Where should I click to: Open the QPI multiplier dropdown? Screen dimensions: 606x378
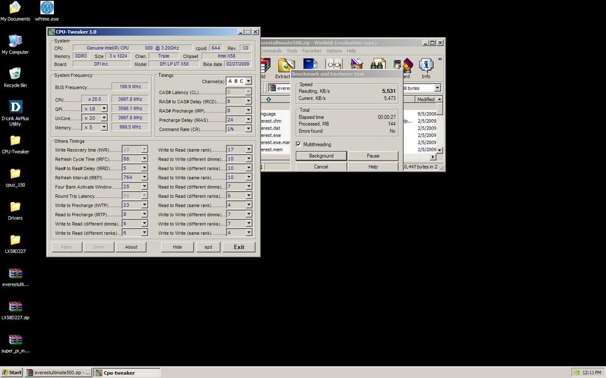point(104,109)
